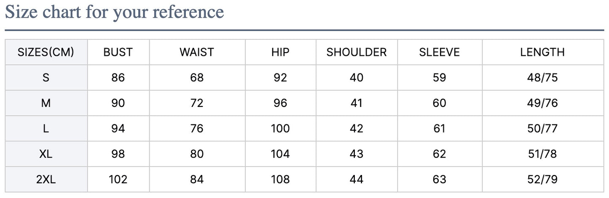Select the SLEEVE column header
The height and width of the screenshot is (198, 609).
pos(439,52)
